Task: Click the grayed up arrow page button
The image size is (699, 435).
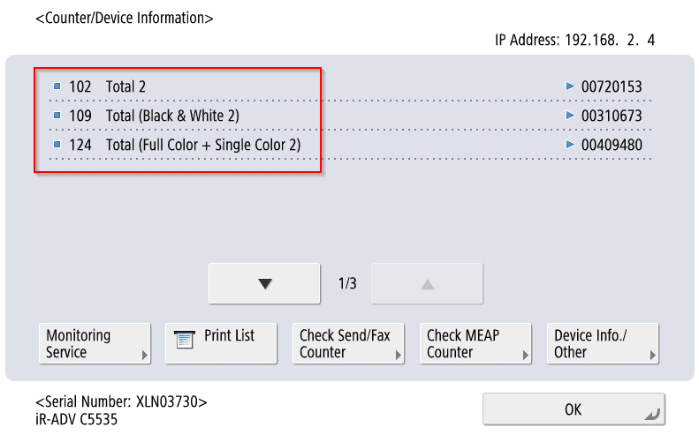Action: pyautogui.click(x=427, y=284)
